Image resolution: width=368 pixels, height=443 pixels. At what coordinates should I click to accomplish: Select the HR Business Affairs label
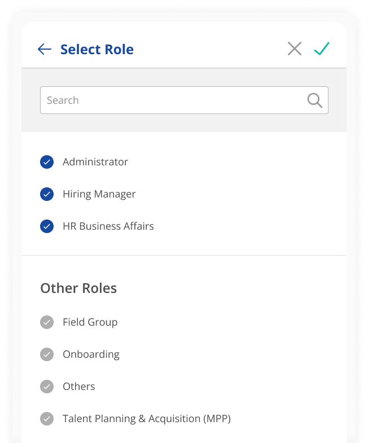pyautogui.click(x=108, y=226)
